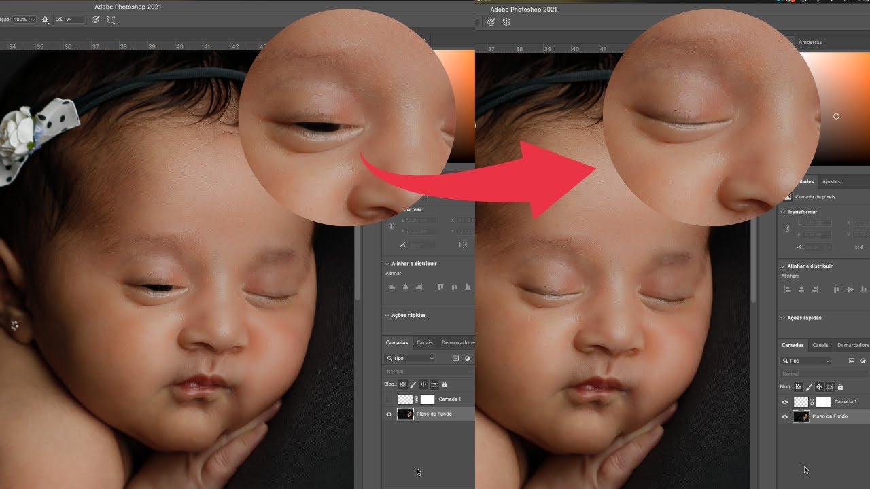Toggle pressure-for-size icon in right window options bar
This screenshot has height=489, width=870.
(x=491, y=22)
